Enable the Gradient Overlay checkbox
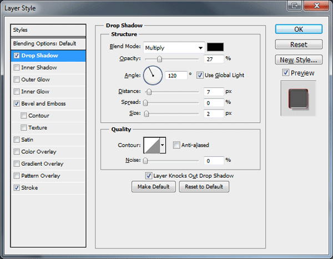This screenshot has width=333, height=259. [x=17, y=164]
